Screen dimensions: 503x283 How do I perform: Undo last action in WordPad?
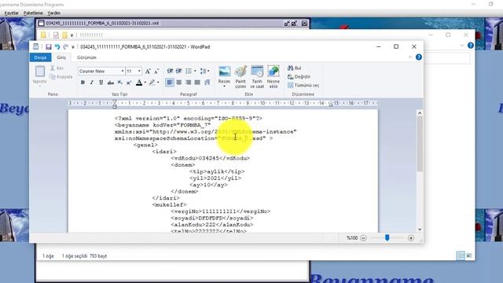(x=57, y=47)
